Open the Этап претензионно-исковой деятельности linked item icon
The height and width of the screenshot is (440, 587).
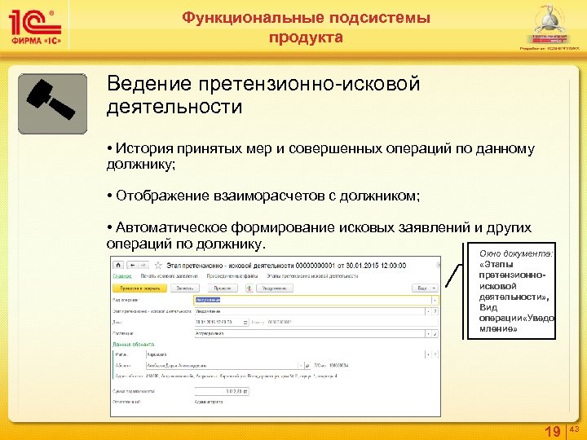tap(435, 311)
